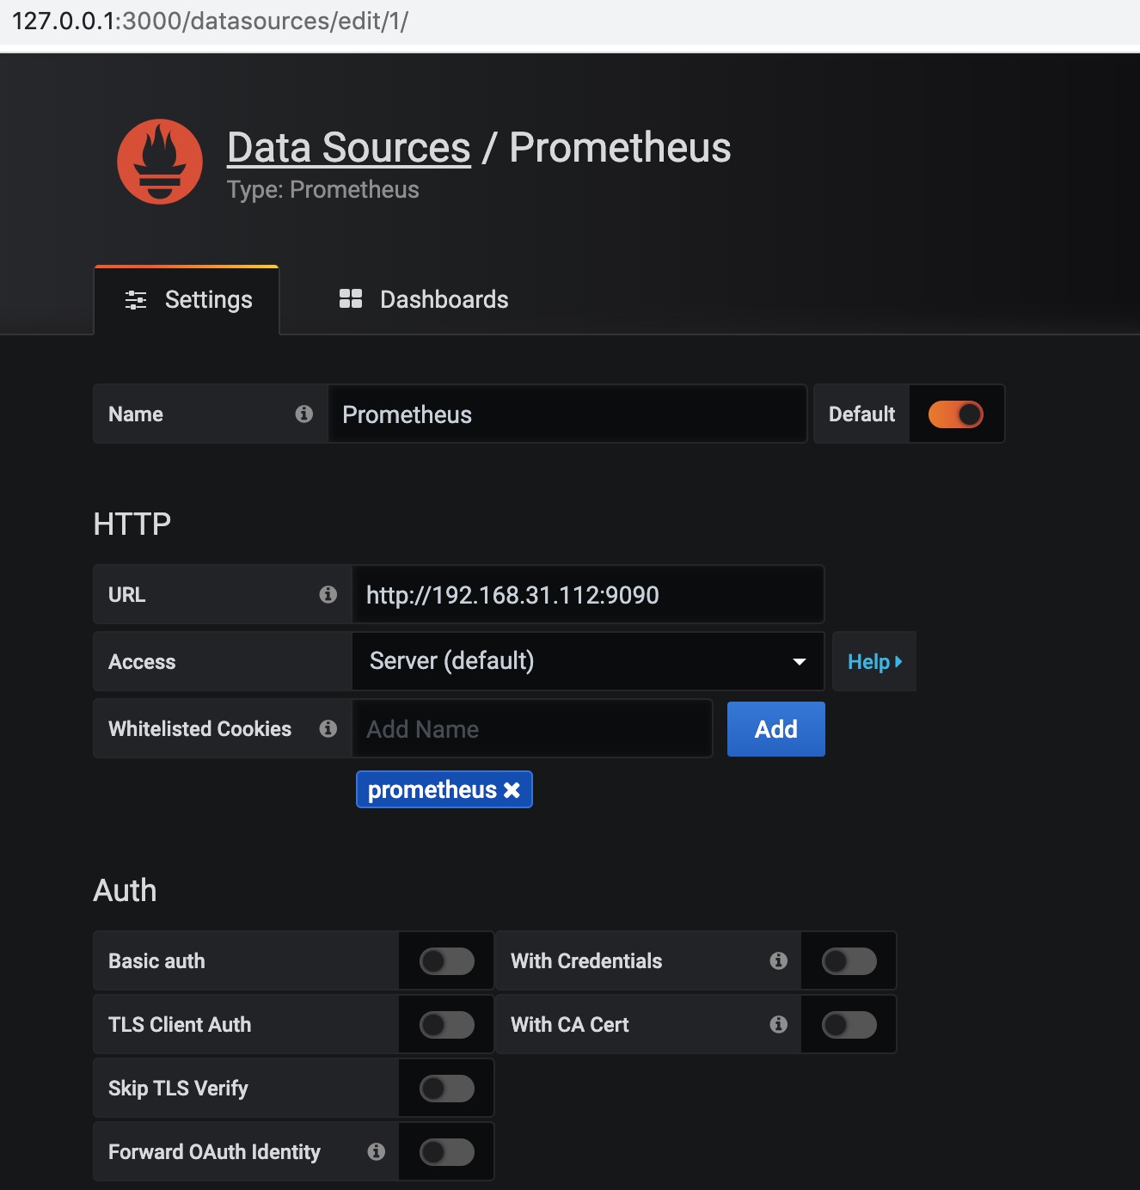The image size is (1140, 1190).
Task: Focus the Name input field
Action: pyautogui.click(x=567, y=414)
